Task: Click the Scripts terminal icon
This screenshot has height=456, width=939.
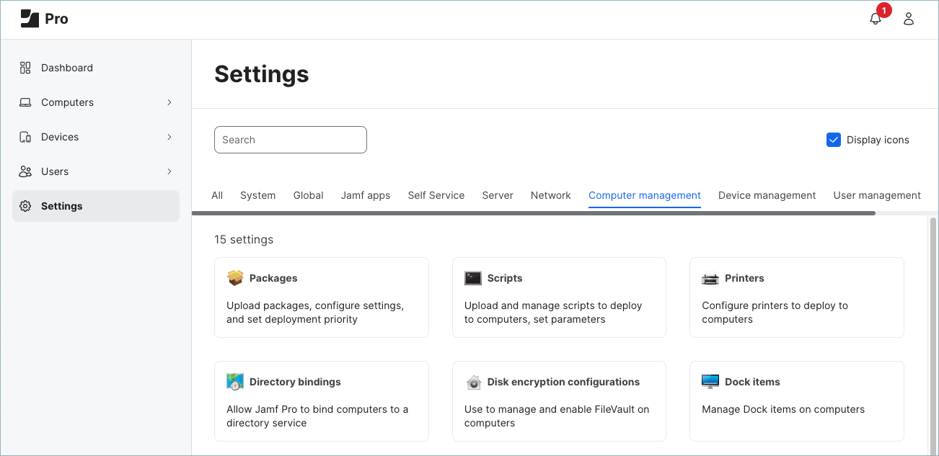Action: (473, 278)
